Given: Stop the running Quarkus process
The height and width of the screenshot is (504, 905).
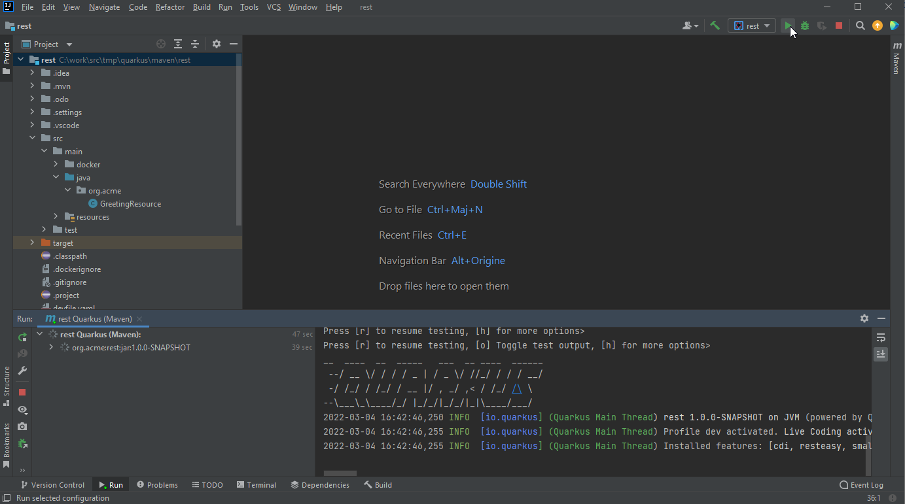Looking at the screenshot, I should tap(838, 25).
